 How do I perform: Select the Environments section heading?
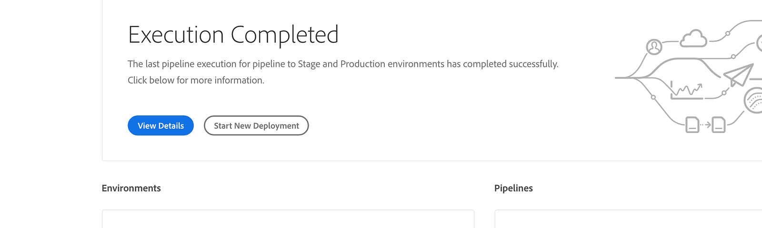(131, 188)
